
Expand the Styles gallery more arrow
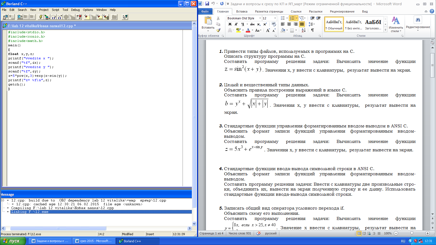pyautogui.click(x=385, y=30)
